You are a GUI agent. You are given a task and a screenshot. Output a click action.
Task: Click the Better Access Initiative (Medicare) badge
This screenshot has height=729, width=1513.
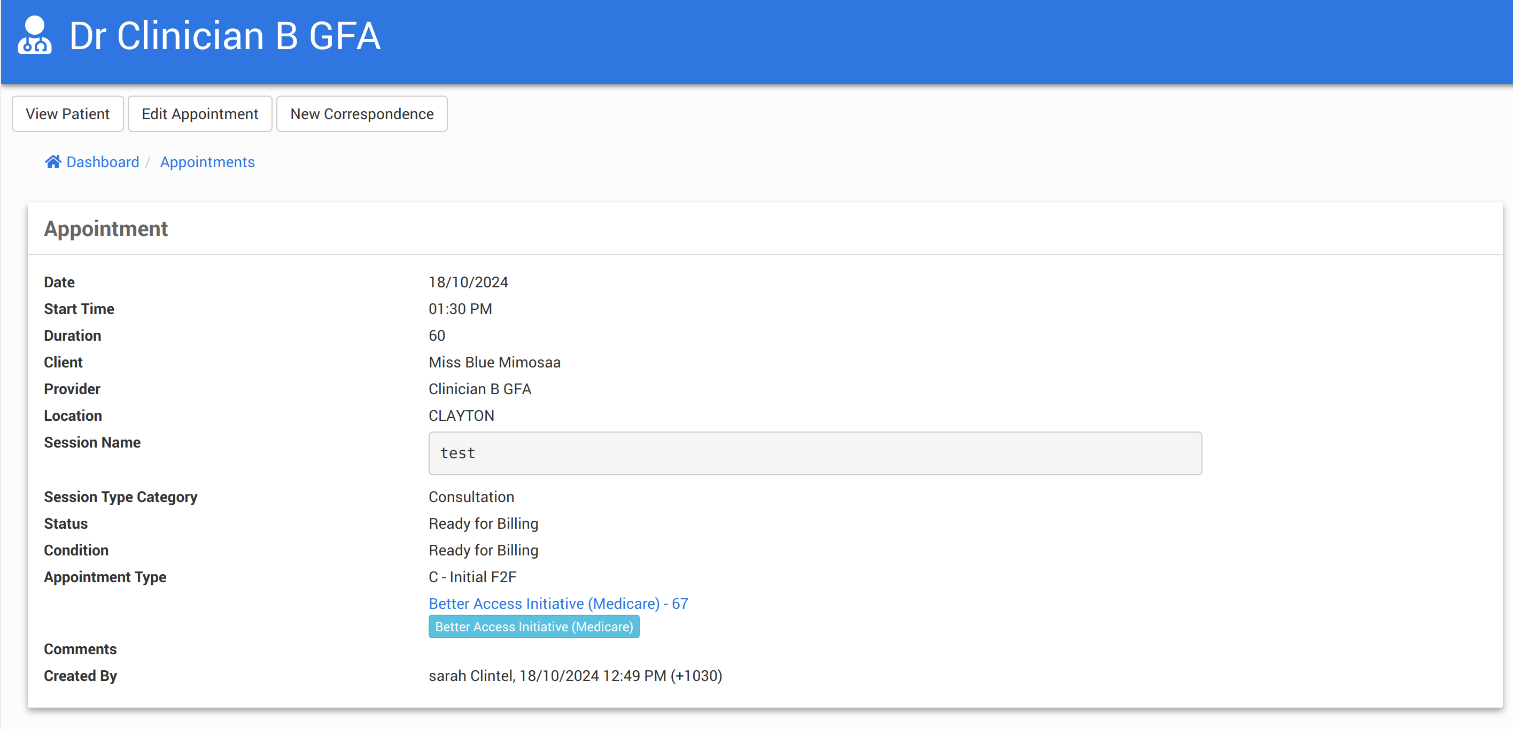point(533,627)
